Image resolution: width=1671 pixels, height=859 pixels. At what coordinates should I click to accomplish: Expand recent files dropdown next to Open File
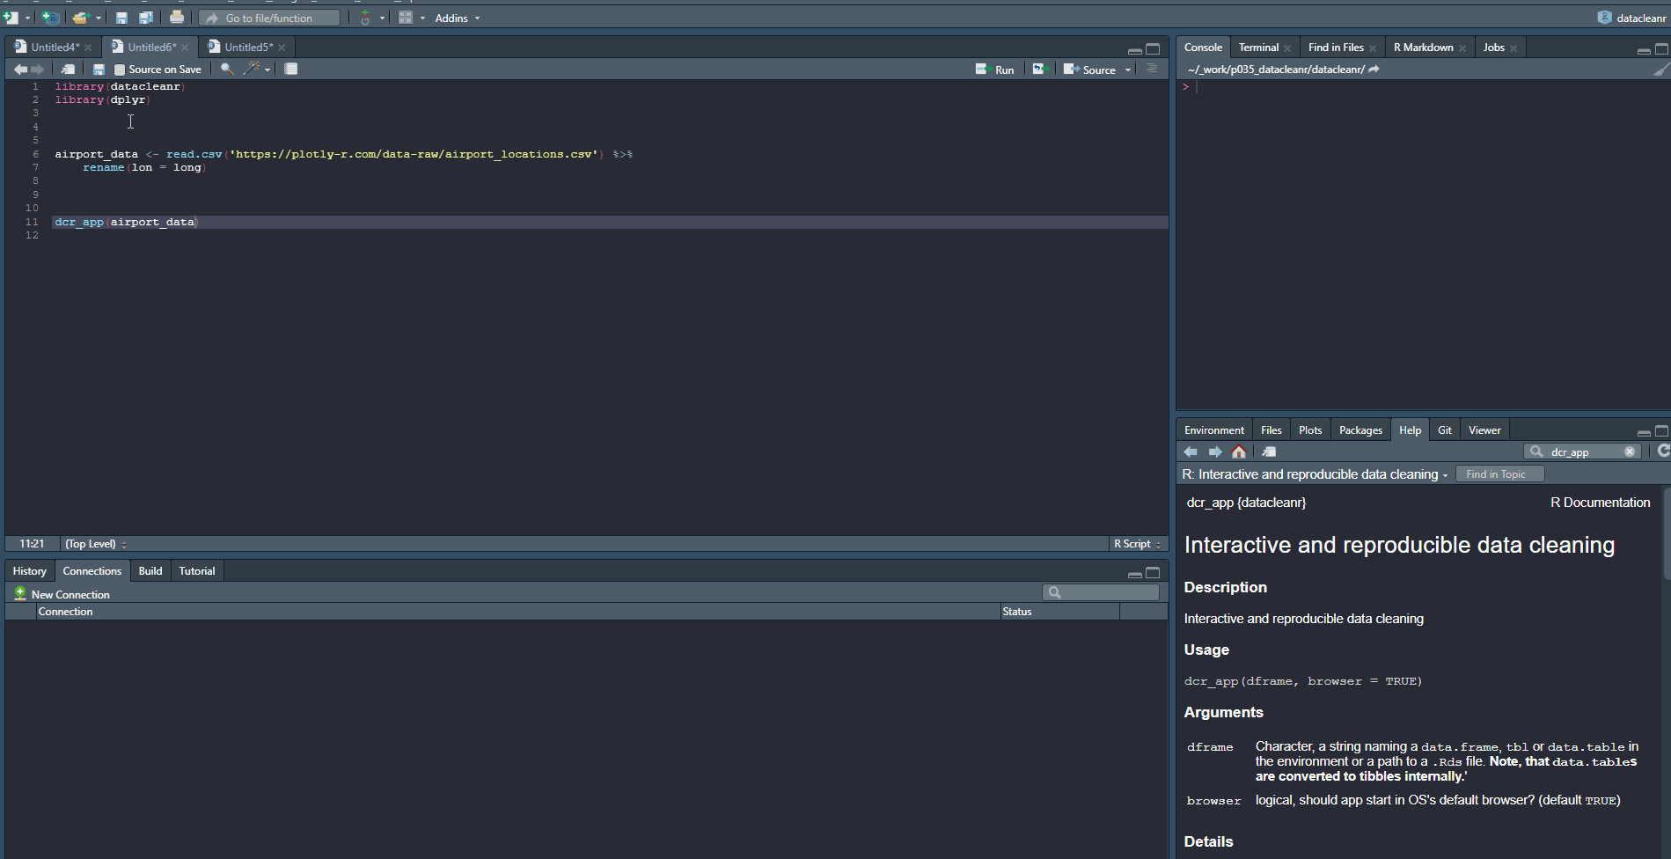click(x=99, y=18)
